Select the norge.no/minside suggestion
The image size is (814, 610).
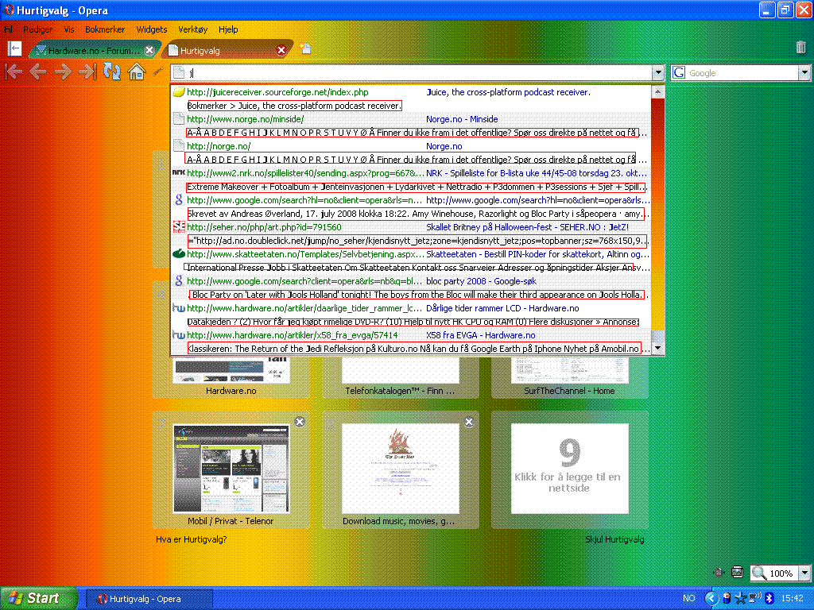pos(411,125)
